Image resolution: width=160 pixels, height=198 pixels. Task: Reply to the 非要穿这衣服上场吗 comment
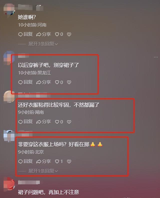pyautogui.click(x=25, y=161)
